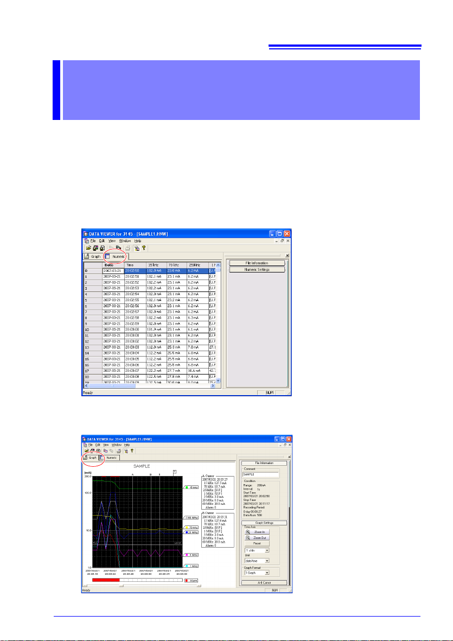Screen dimensions: 453x641
Task: Select row header 0 in the numeric table
Action: click(93, 271)
